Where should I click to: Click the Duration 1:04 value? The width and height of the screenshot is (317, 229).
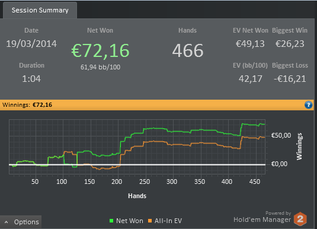pyautogui.click(x=31, y=79)
